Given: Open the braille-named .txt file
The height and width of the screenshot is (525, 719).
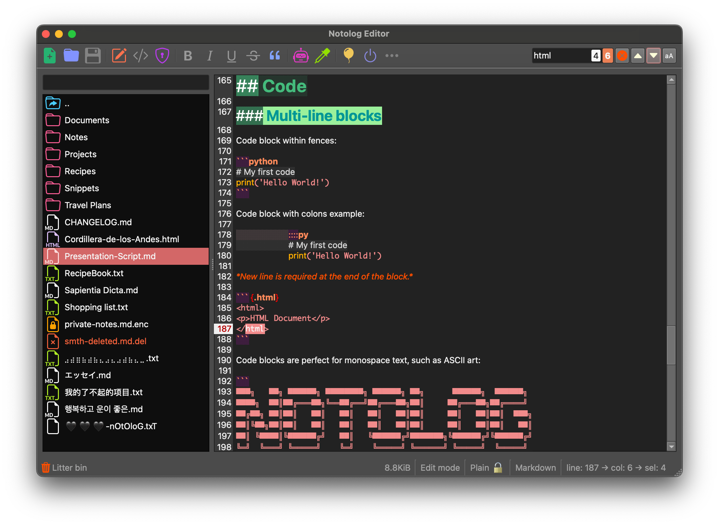Looking at the screenshot, I should tap(126, 358).
